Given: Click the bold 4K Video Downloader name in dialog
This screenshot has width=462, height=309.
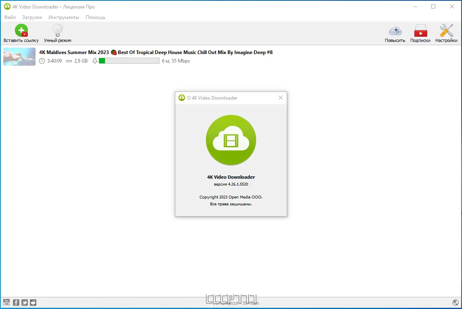Looking at the screenshot, I should 231,177.
